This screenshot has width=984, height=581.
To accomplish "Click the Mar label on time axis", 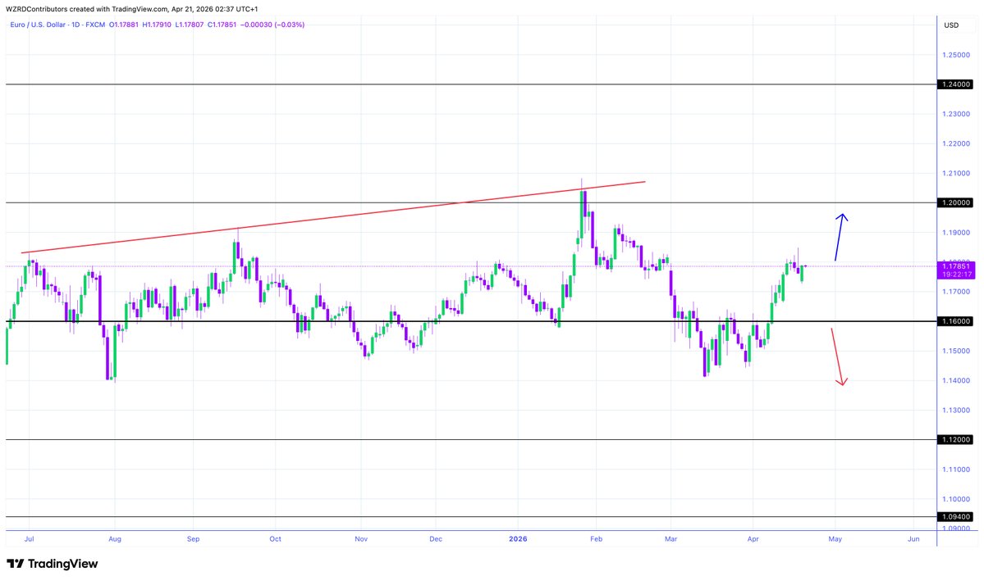I will (x=670, y=539).
